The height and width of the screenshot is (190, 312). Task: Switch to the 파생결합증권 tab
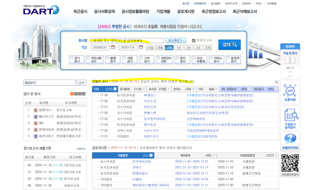248,155
